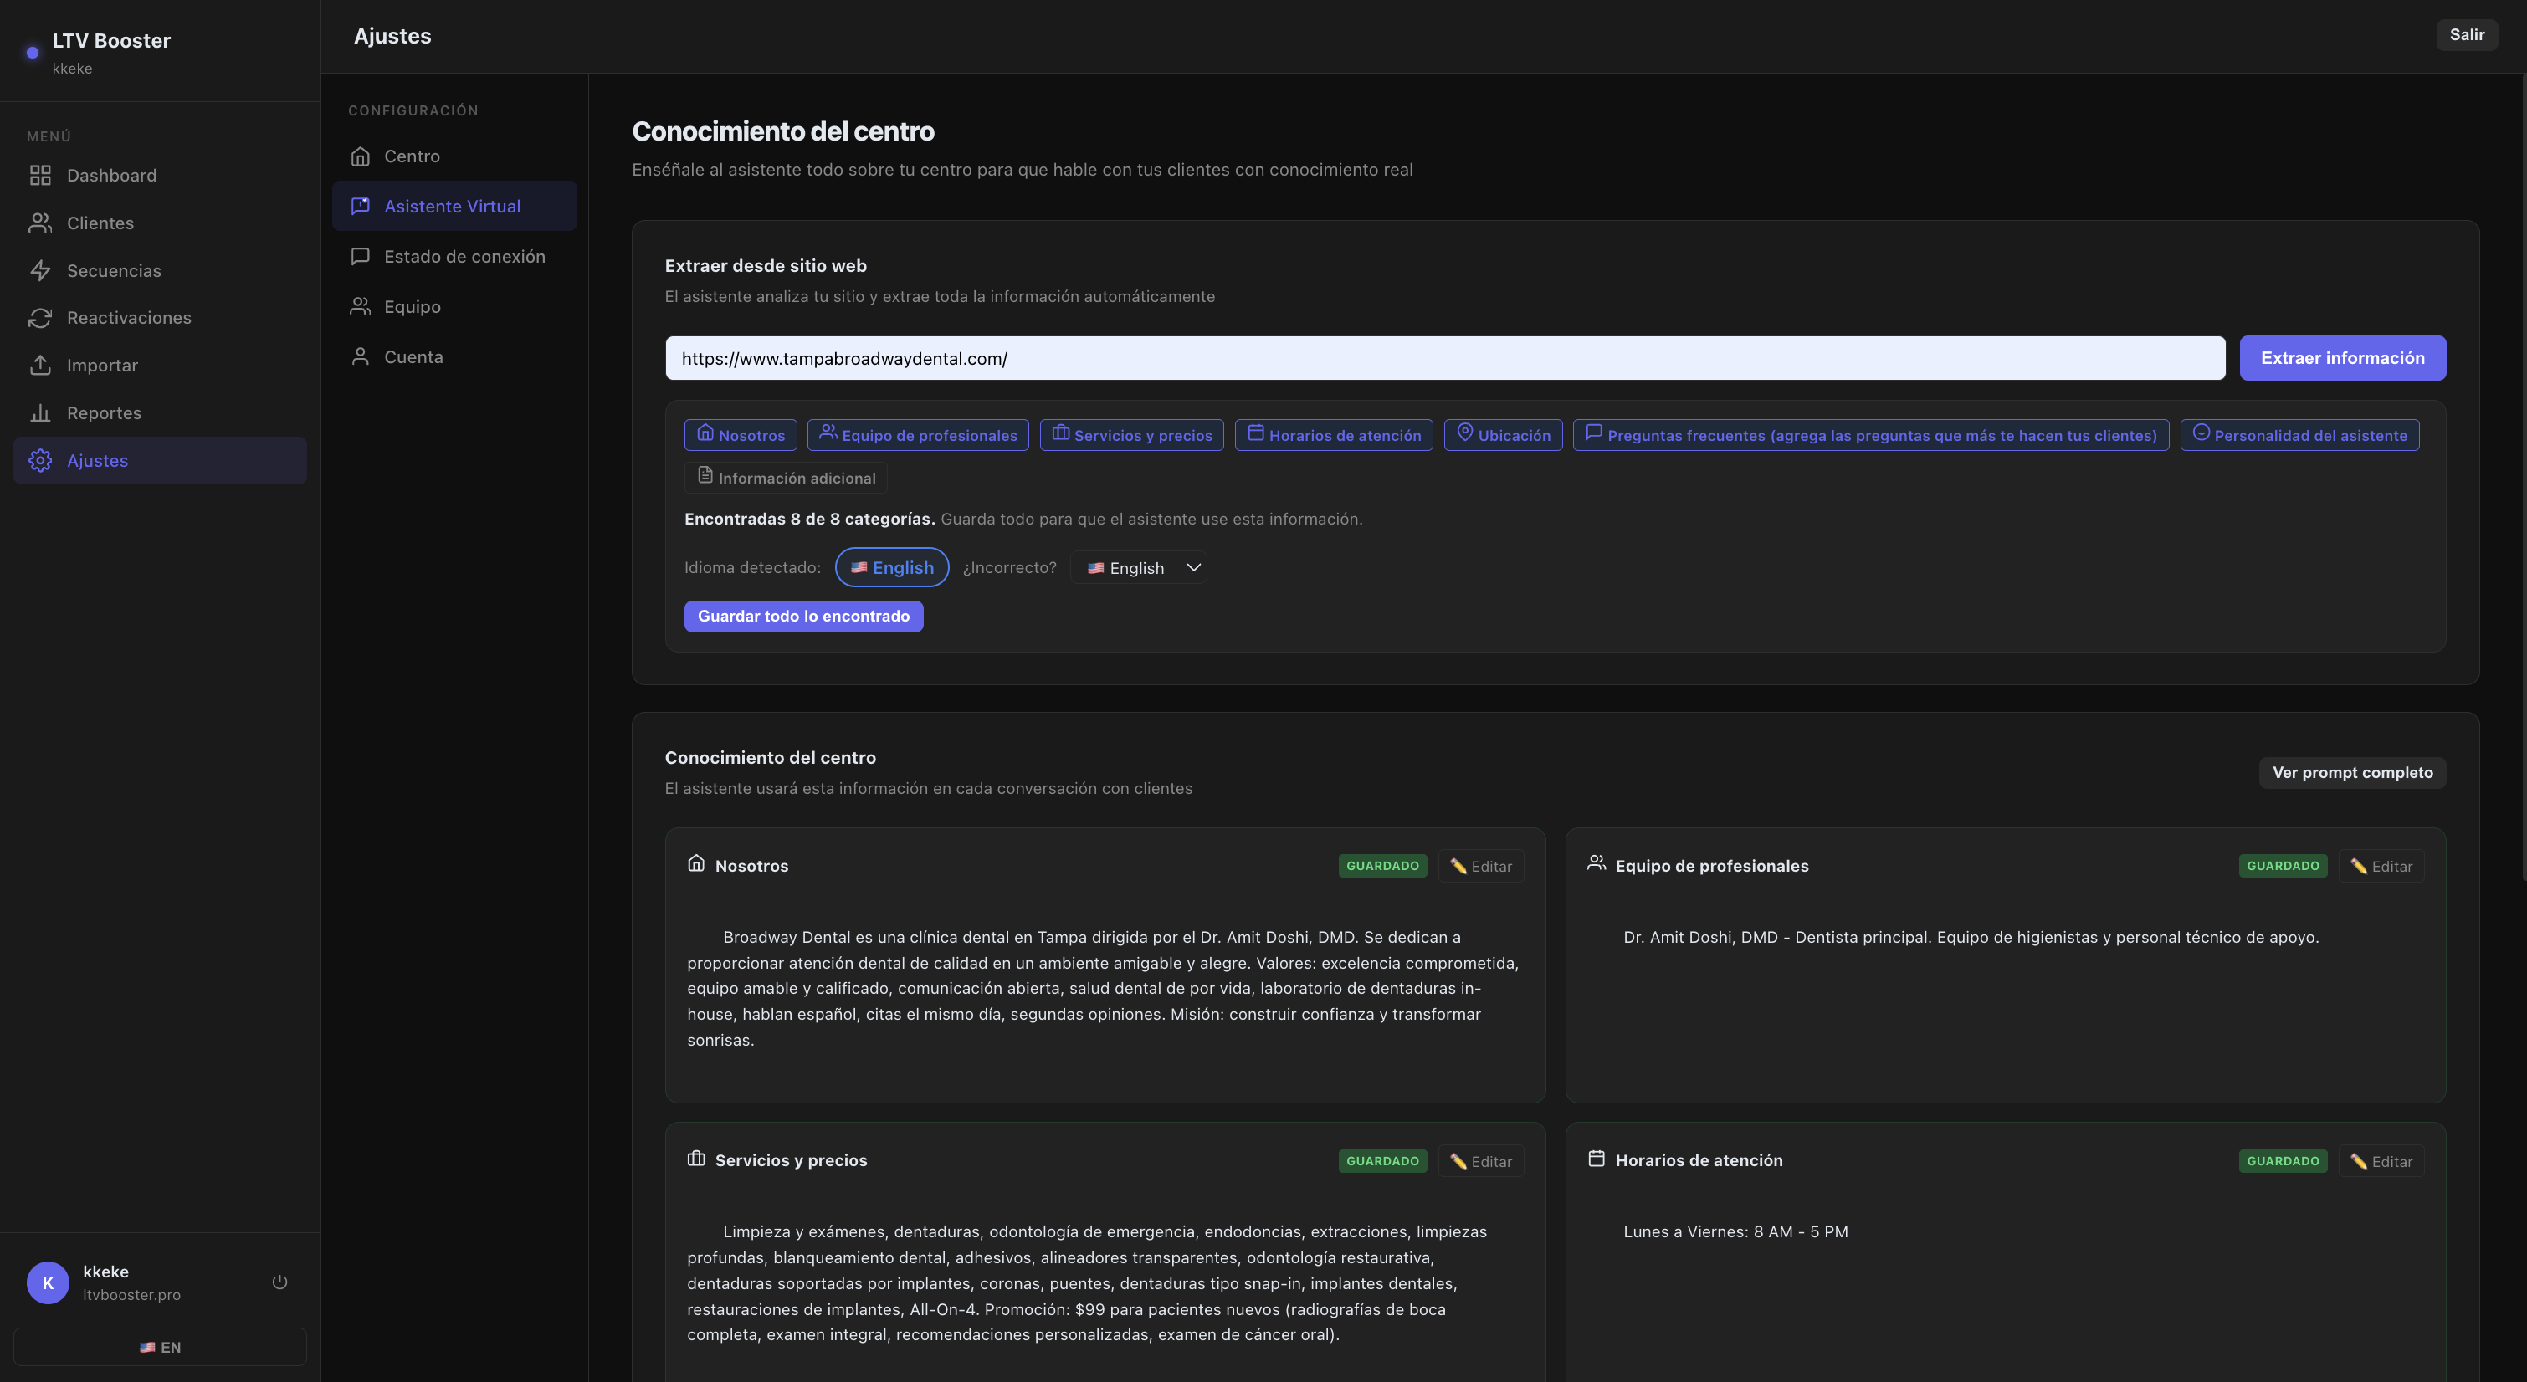Image resolution: width=2527 pixels, height=1382 pixels.
Task: Click the Extraer información button
Action: (x=2341, y=358)
